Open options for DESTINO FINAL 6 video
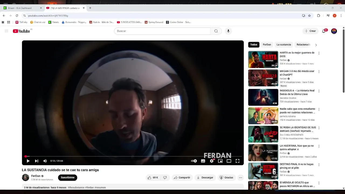 click(x=319, y=165)
